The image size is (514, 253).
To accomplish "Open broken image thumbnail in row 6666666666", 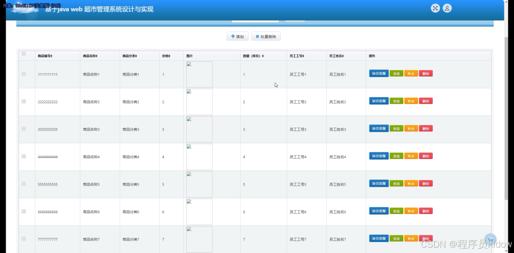I will coord(199,212).
